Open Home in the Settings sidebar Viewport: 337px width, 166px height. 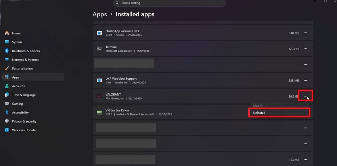tap(33, 33)
